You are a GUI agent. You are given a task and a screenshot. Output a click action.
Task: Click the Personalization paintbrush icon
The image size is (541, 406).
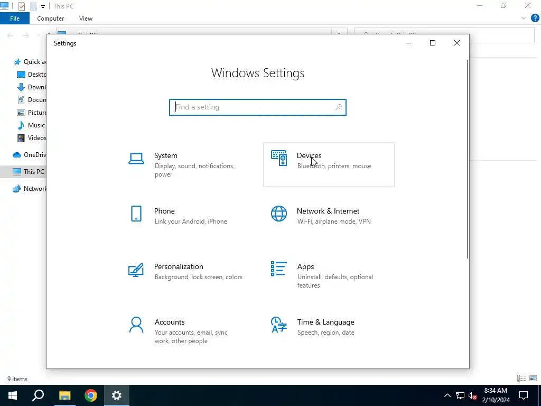click(x=136, y=270)
